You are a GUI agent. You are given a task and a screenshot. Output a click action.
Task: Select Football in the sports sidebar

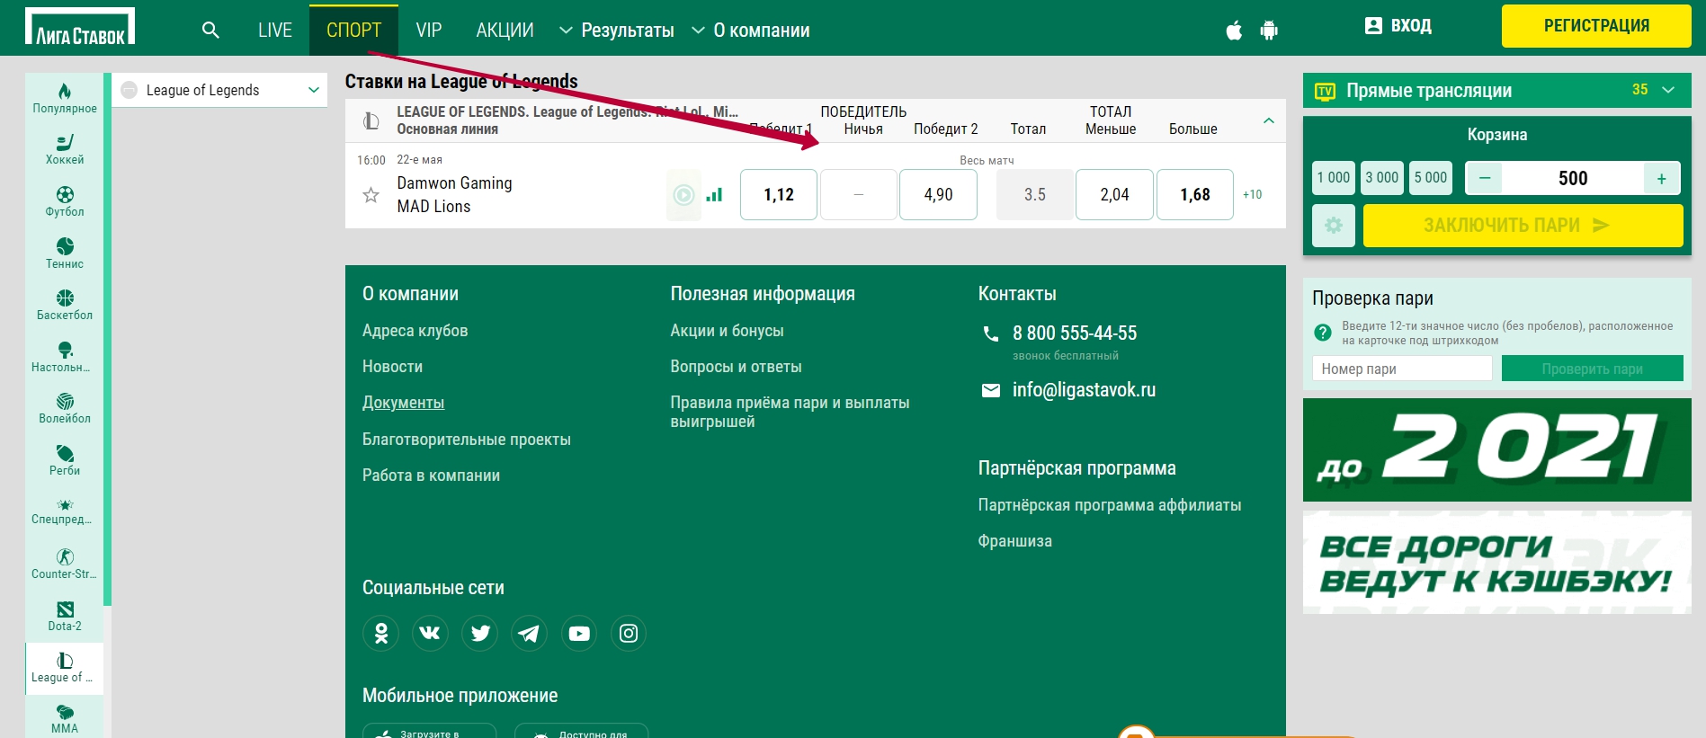(65, 202)
